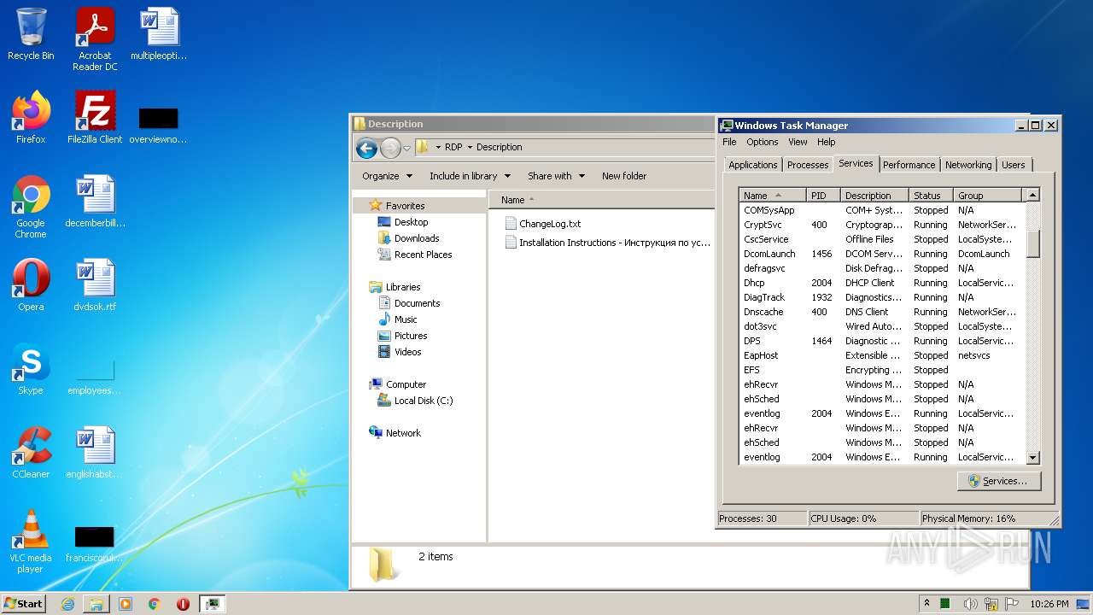Select the Firefox desktop shortcut
The width and height of the screenshot is (1093, 615).
31,117
